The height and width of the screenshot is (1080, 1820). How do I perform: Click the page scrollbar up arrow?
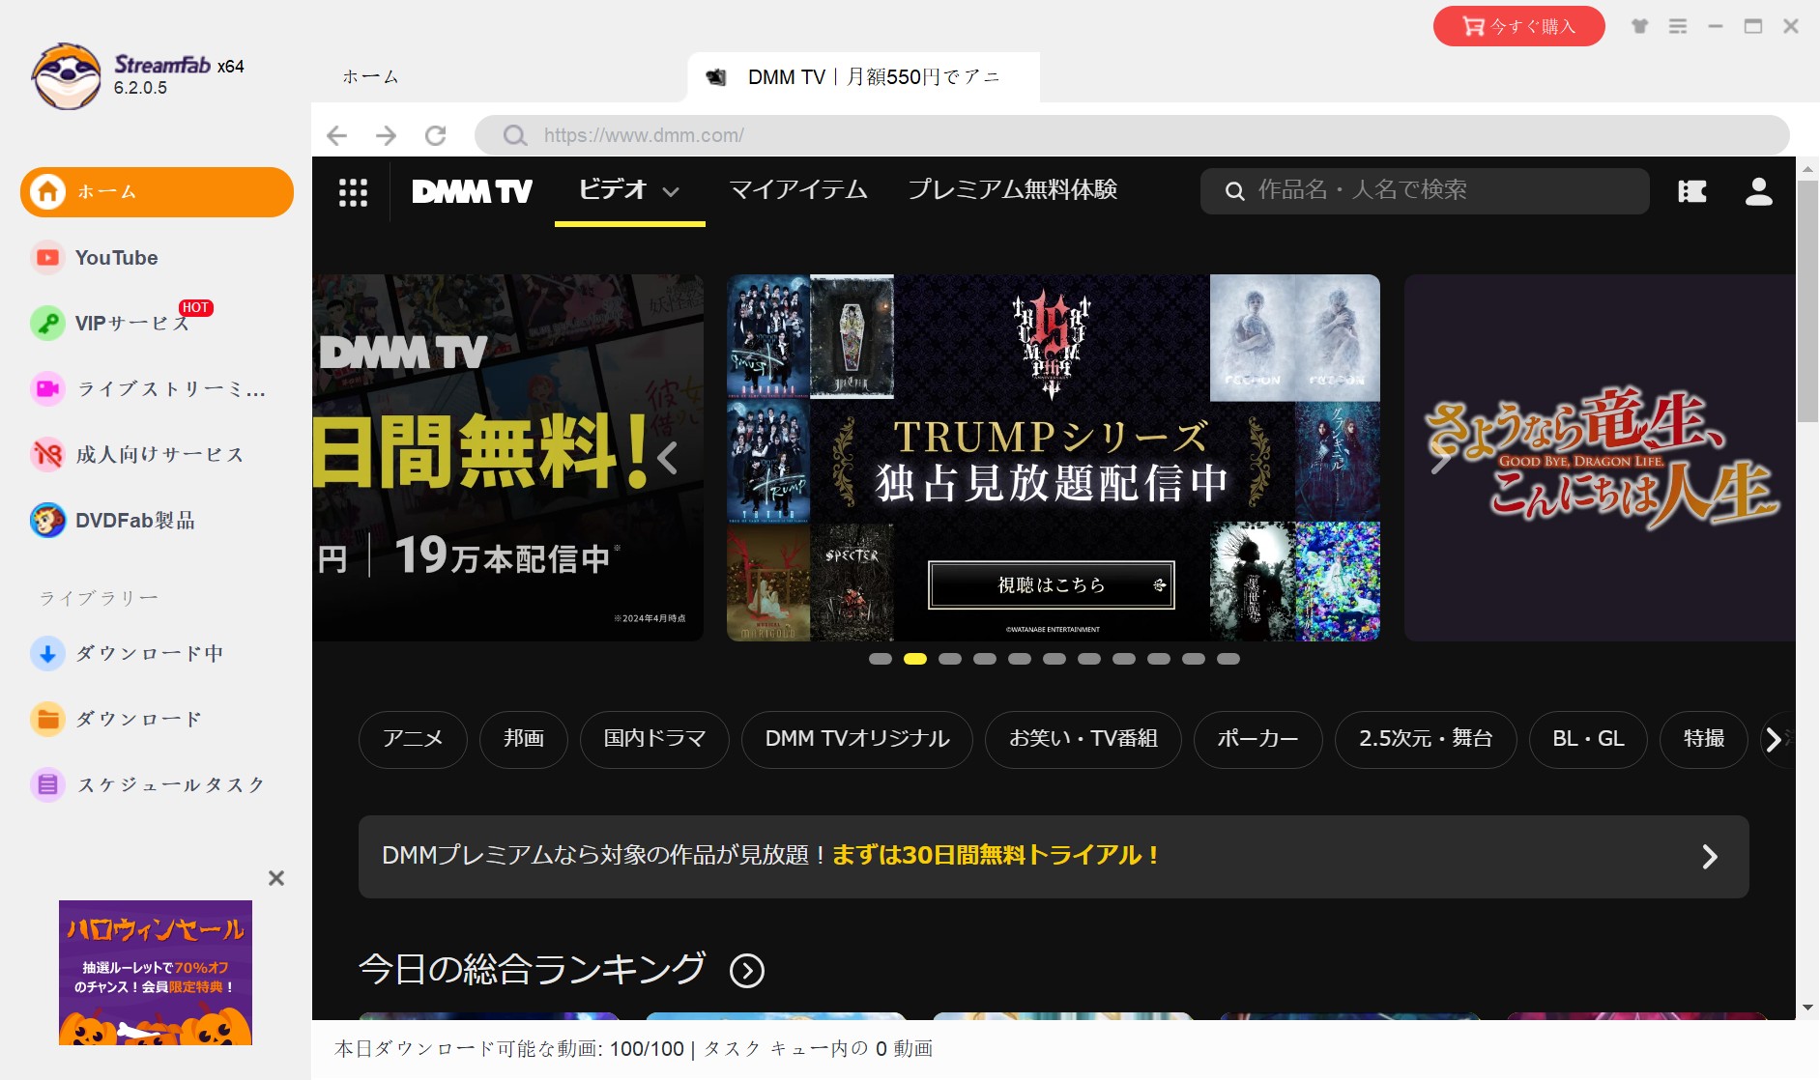(1807, 168)
